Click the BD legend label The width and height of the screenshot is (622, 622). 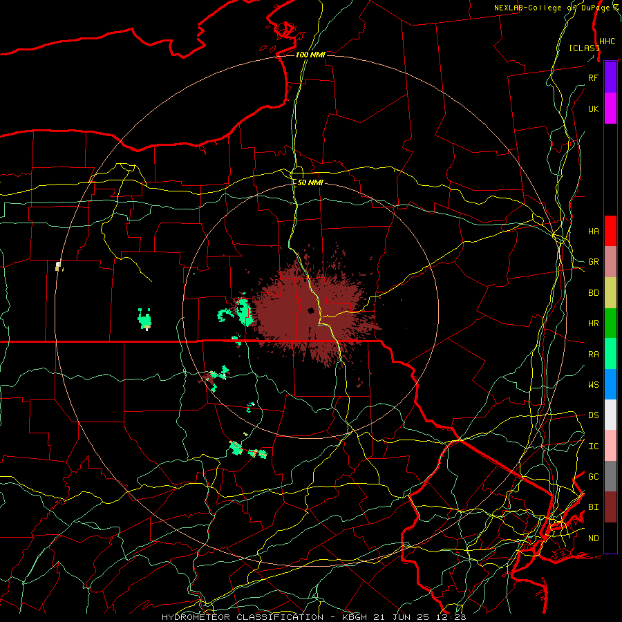pyautogui.click(x=593, y=293)
